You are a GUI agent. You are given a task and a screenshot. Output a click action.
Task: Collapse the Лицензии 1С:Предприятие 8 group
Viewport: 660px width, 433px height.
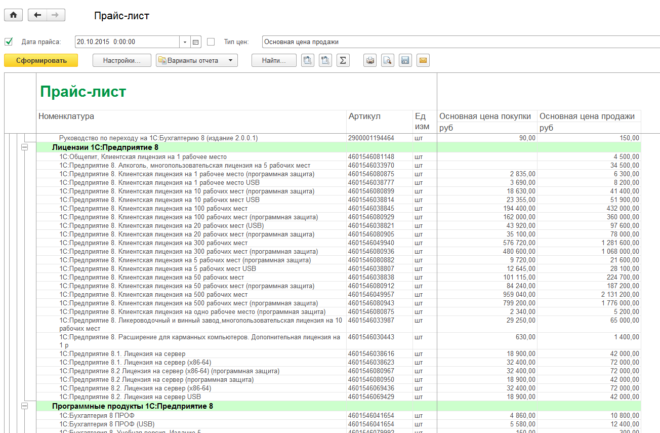coord(24,147)
